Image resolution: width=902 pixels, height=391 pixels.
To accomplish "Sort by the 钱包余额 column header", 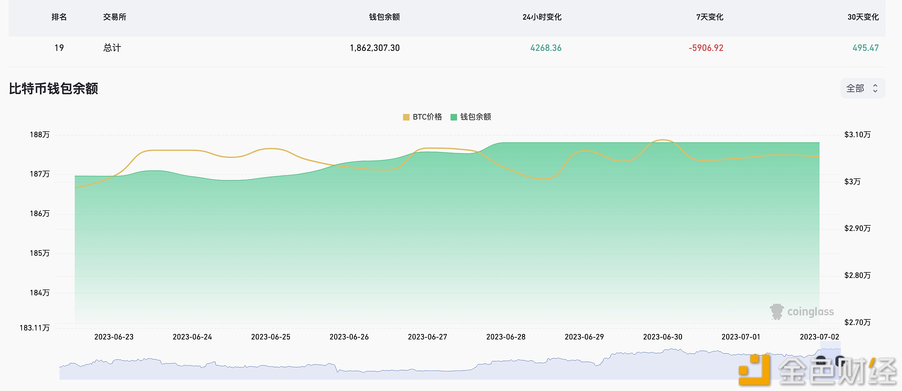I will (384, 17).
